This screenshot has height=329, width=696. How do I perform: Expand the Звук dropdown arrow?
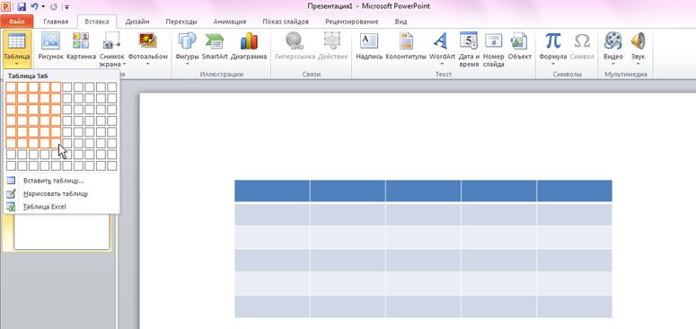[638, 64]
